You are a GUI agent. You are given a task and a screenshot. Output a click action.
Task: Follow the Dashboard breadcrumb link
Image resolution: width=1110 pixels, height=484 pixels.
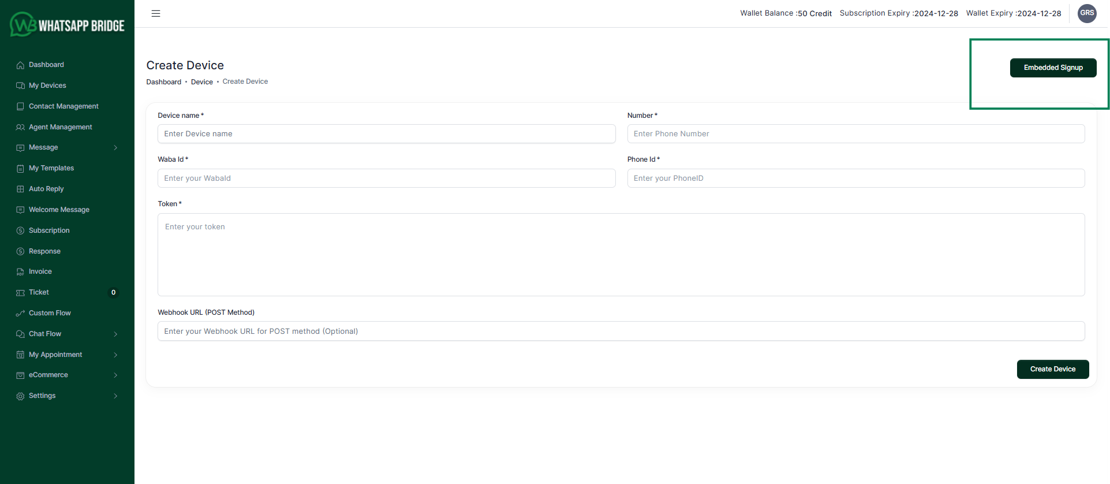(163, 82)
